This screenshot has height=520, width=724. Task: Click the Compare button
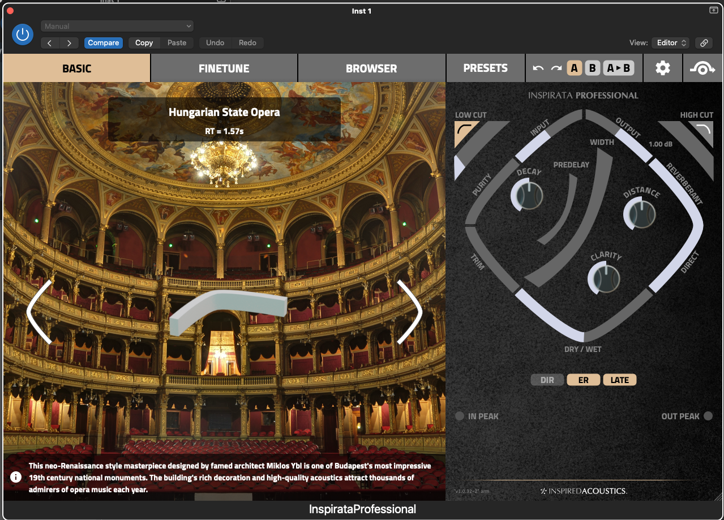point(103,43)
